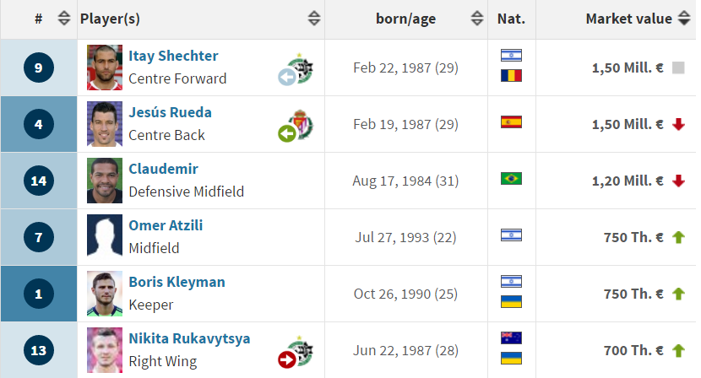701x378 pixels.
Task: Open Boris Kleyman's player profile link
Action: pos(177,282)
